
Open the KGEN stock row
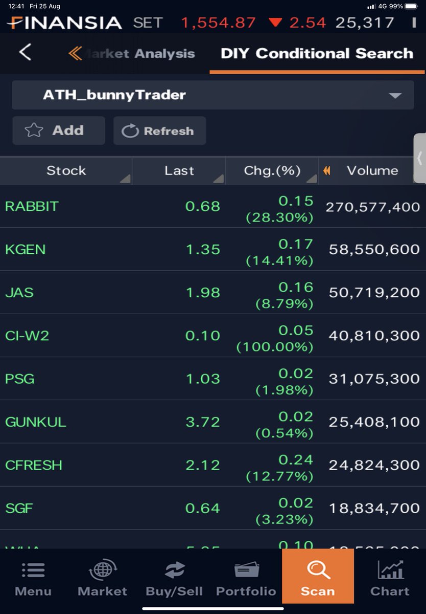[213, 249]
